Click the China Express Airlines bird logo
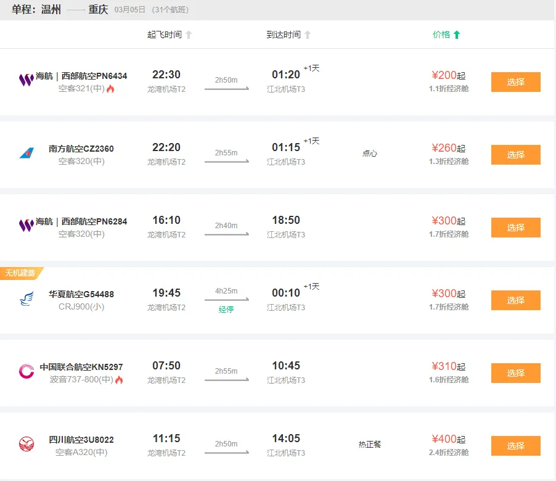Screen dimensions: 556x481 tap(26, 299)
